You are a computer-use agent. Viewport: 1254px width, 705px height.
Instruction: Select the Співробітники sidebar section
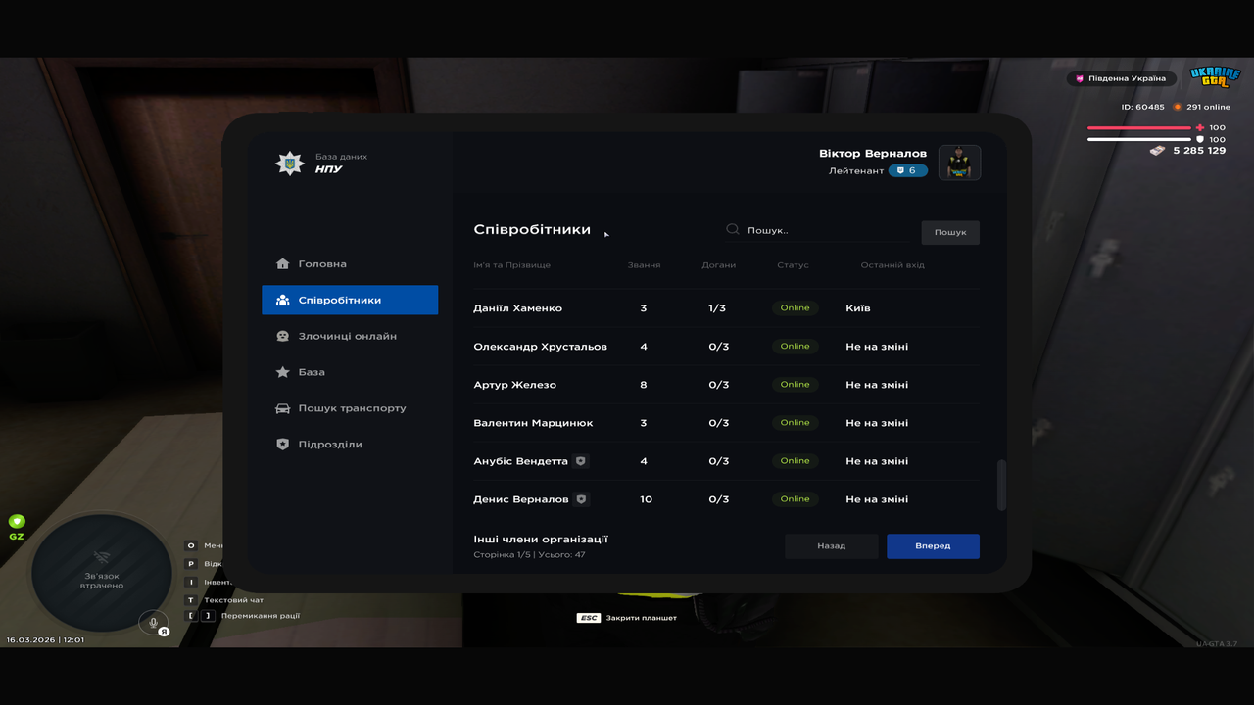tap(350, 301)
